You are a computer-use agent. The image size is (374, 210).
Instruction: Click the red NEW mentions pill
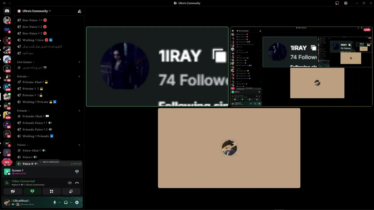tap(7, 162)
